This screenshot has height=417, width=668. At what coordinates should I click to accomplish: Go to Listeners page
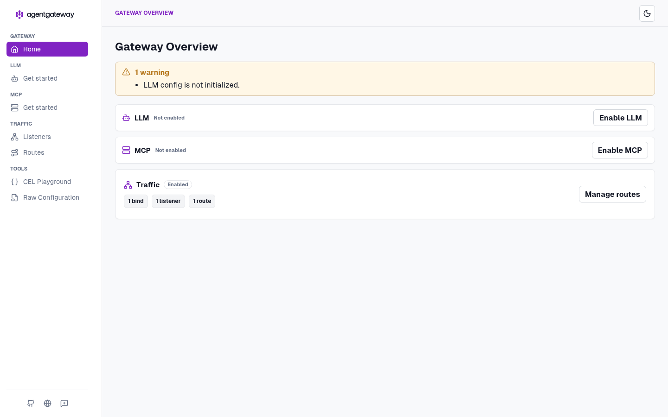47,137
